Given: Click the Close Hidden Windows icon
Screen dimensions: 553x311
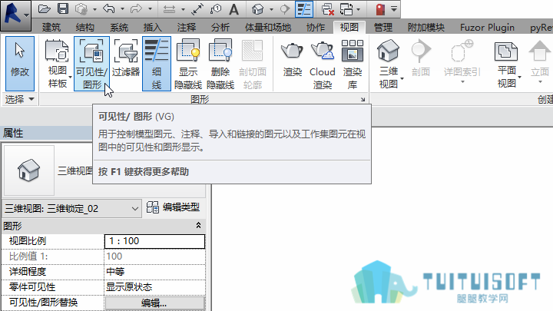Looking at the screenshot, I should (x=328, y=9).
